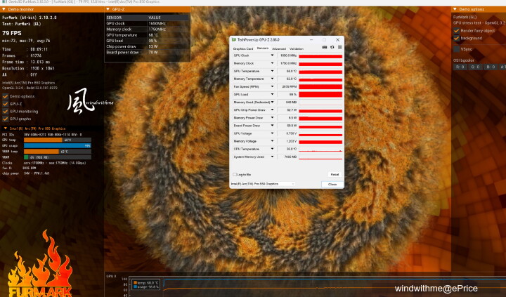Switch to the Graphics Card tab
506x297 pixels.
pyautogui.click(x=242, y=48)
